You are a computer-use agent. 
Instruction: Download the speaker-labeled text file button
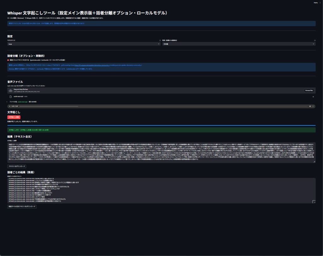[x=22, y=207]
